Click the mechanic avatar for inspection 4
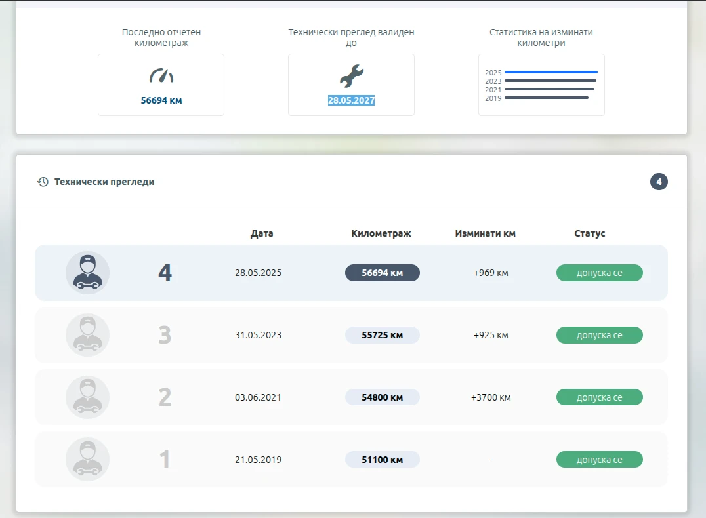Viewport: 706px width, 518px height. (87, 273)
